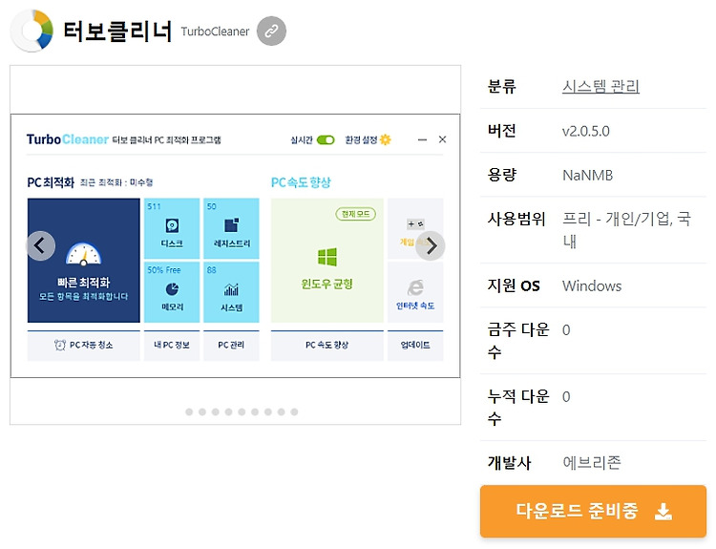Viewport: 716px width, 549px height.
Task: Select the last carousel dot indicator
Action: coord(295,412)
